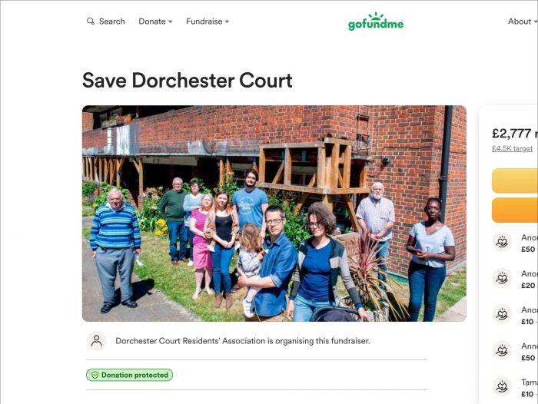Expand the Fundraise dropdown menu
The height and width of the screenshot is (404, 538).
(x=208, y=22)
